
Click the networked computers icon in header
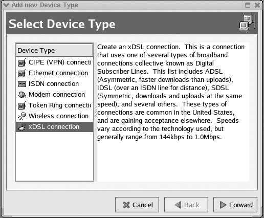pyautogui.click(x=247, y=23)
